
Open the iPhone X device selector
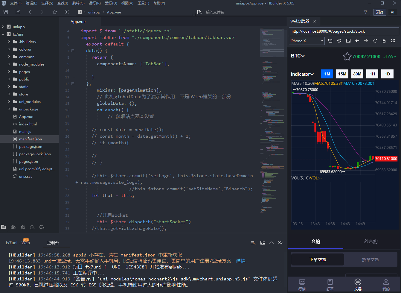(307, 41)
